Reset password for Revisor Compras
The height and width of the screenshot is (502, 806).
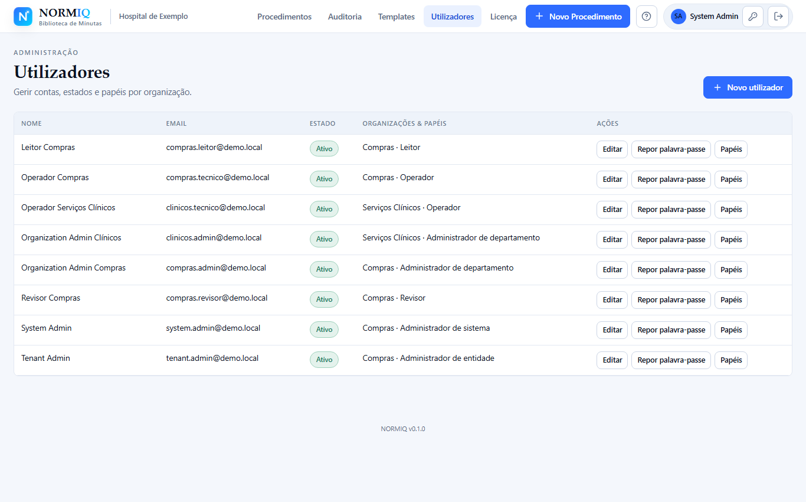671,300
